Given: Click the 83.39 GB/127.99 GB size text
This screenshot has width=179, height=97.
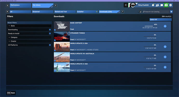Looking at the screenshot, I should coord(150,28).
